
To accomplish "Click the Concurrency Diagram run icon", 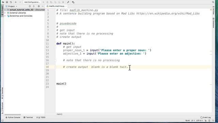I will [x=59, y=2].
